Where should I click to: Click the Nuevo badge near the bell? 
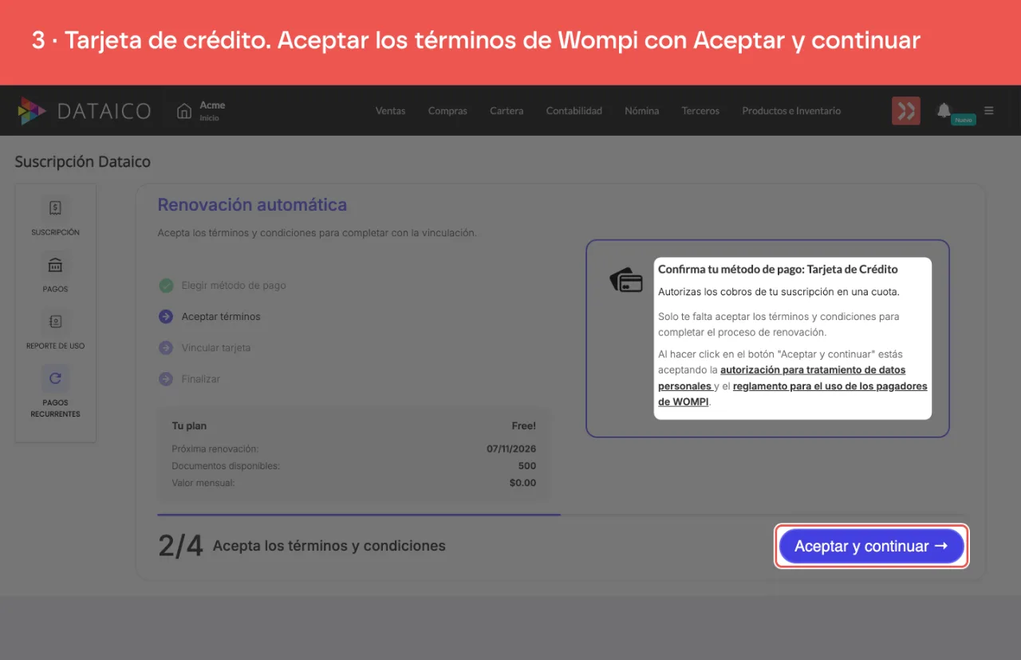(964, 120)
